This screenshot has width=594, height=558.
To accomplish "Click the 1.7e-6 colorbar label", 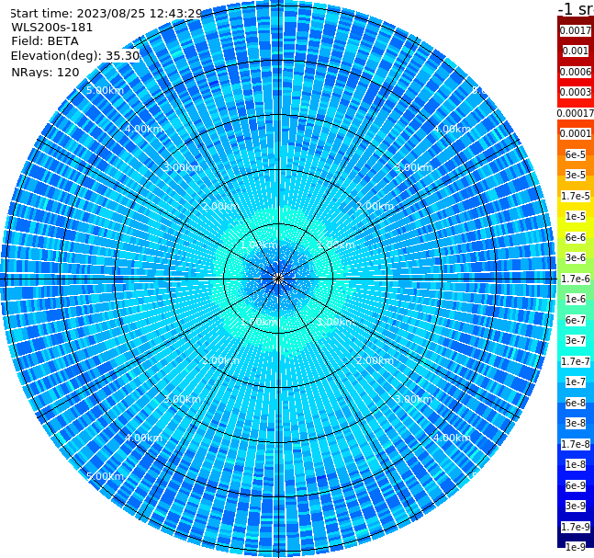I will point(576,279).
